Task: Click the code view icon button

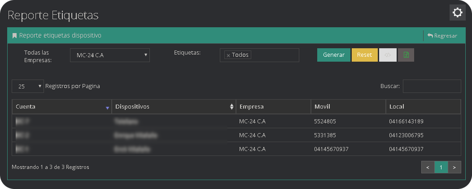Action: (x=388, y=55)
